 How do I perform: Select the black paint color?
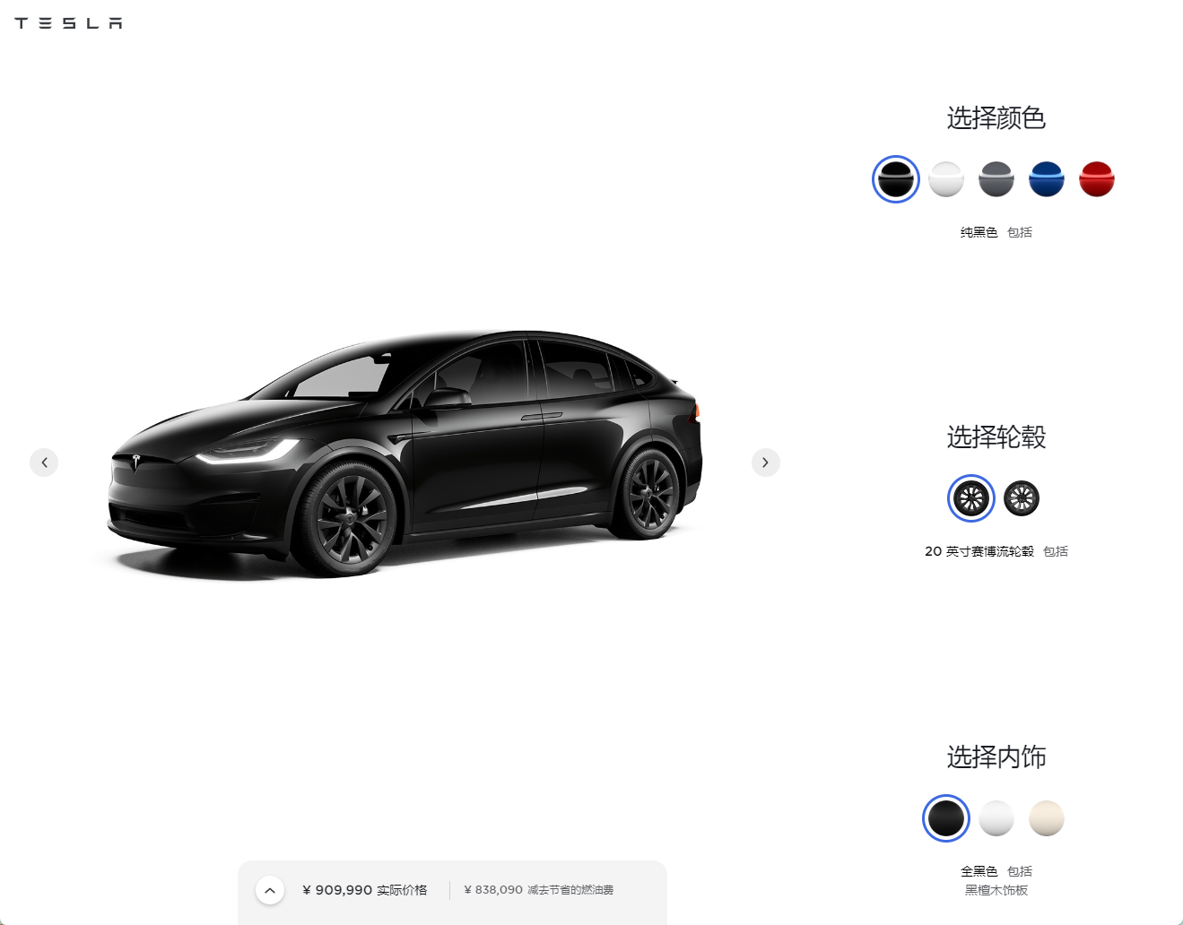point(896,179)
